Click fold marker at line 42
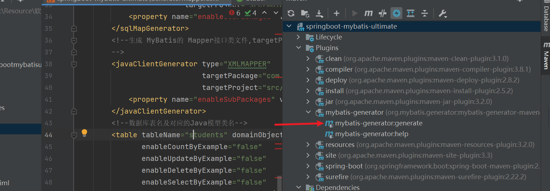The width and height of the screenshot is (550, 191). click(74, 111)
